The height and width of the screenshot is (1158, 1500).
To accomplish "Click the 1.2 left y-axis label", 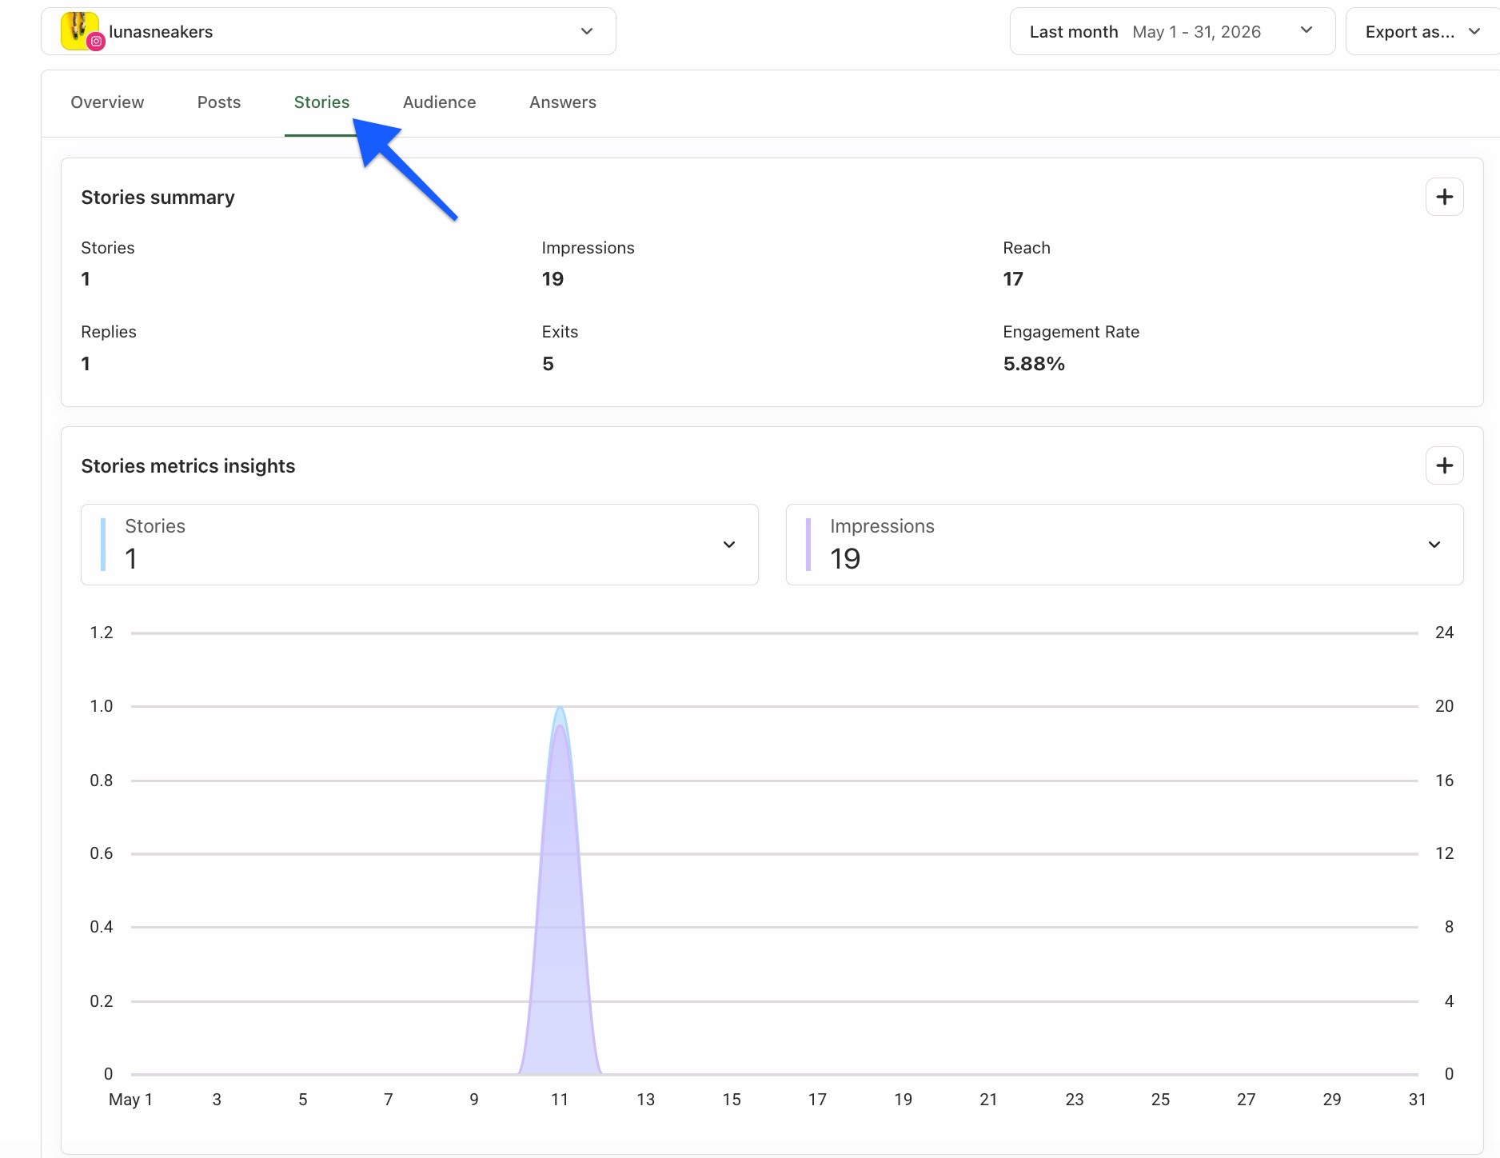I will coord(102,633).
